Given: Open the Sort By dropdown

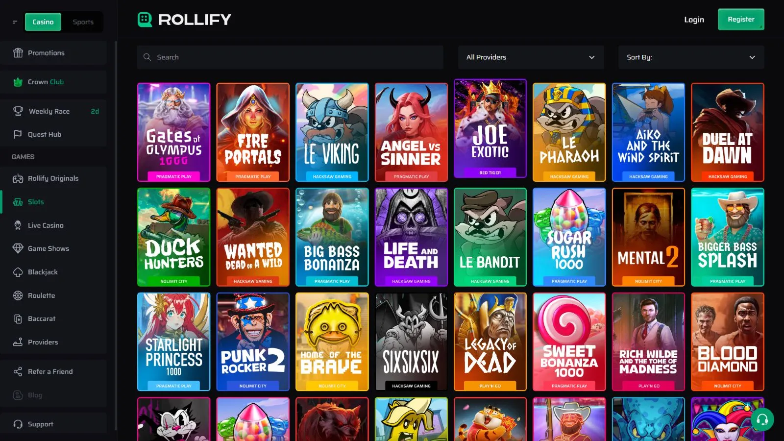Looking at the screenshot, I should point(691,57).
